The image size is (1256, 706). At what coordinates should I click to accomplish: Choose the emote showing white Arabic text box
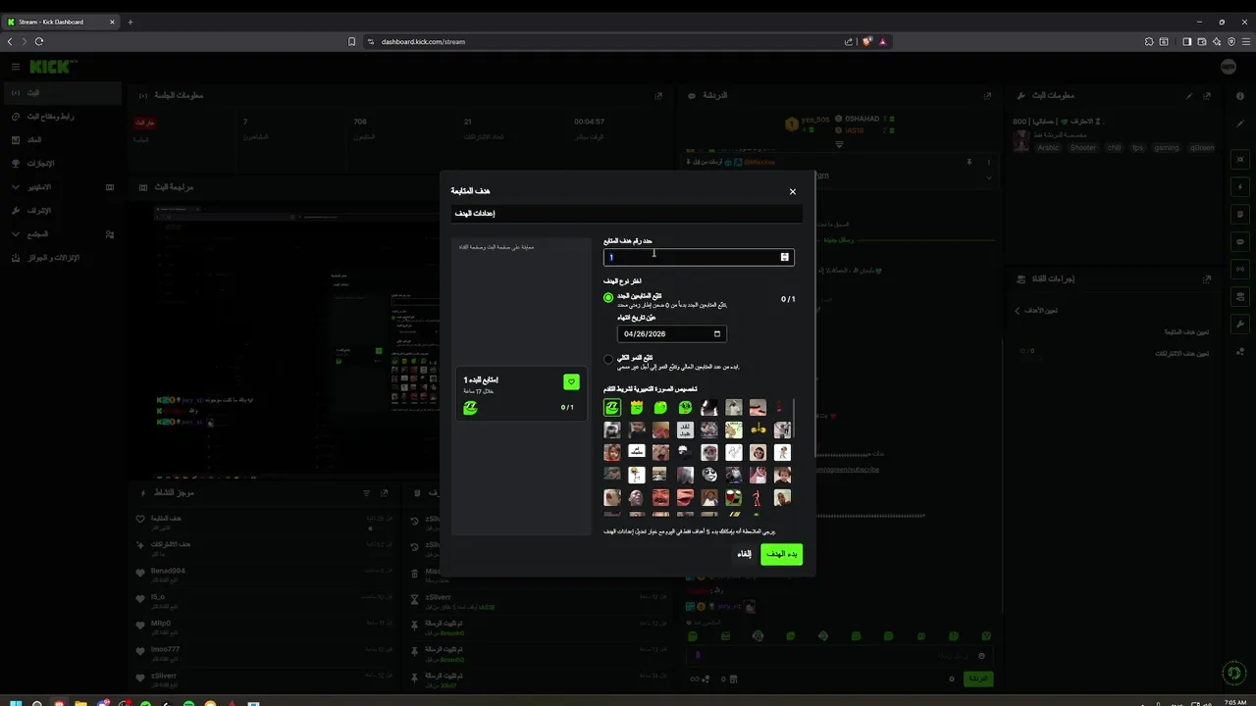pos(685,429)
